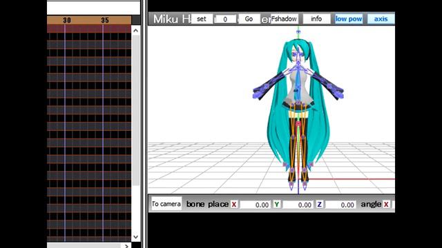Click the frame number field showing 0
442x248 pixels.
point(225,19)
